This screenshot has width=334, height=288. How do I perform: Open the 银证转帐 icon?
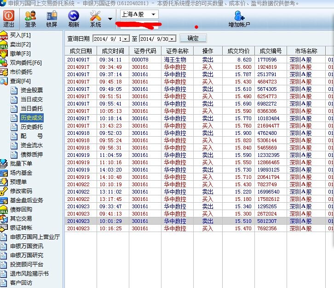pyautogui.click(x=4, y=227)
